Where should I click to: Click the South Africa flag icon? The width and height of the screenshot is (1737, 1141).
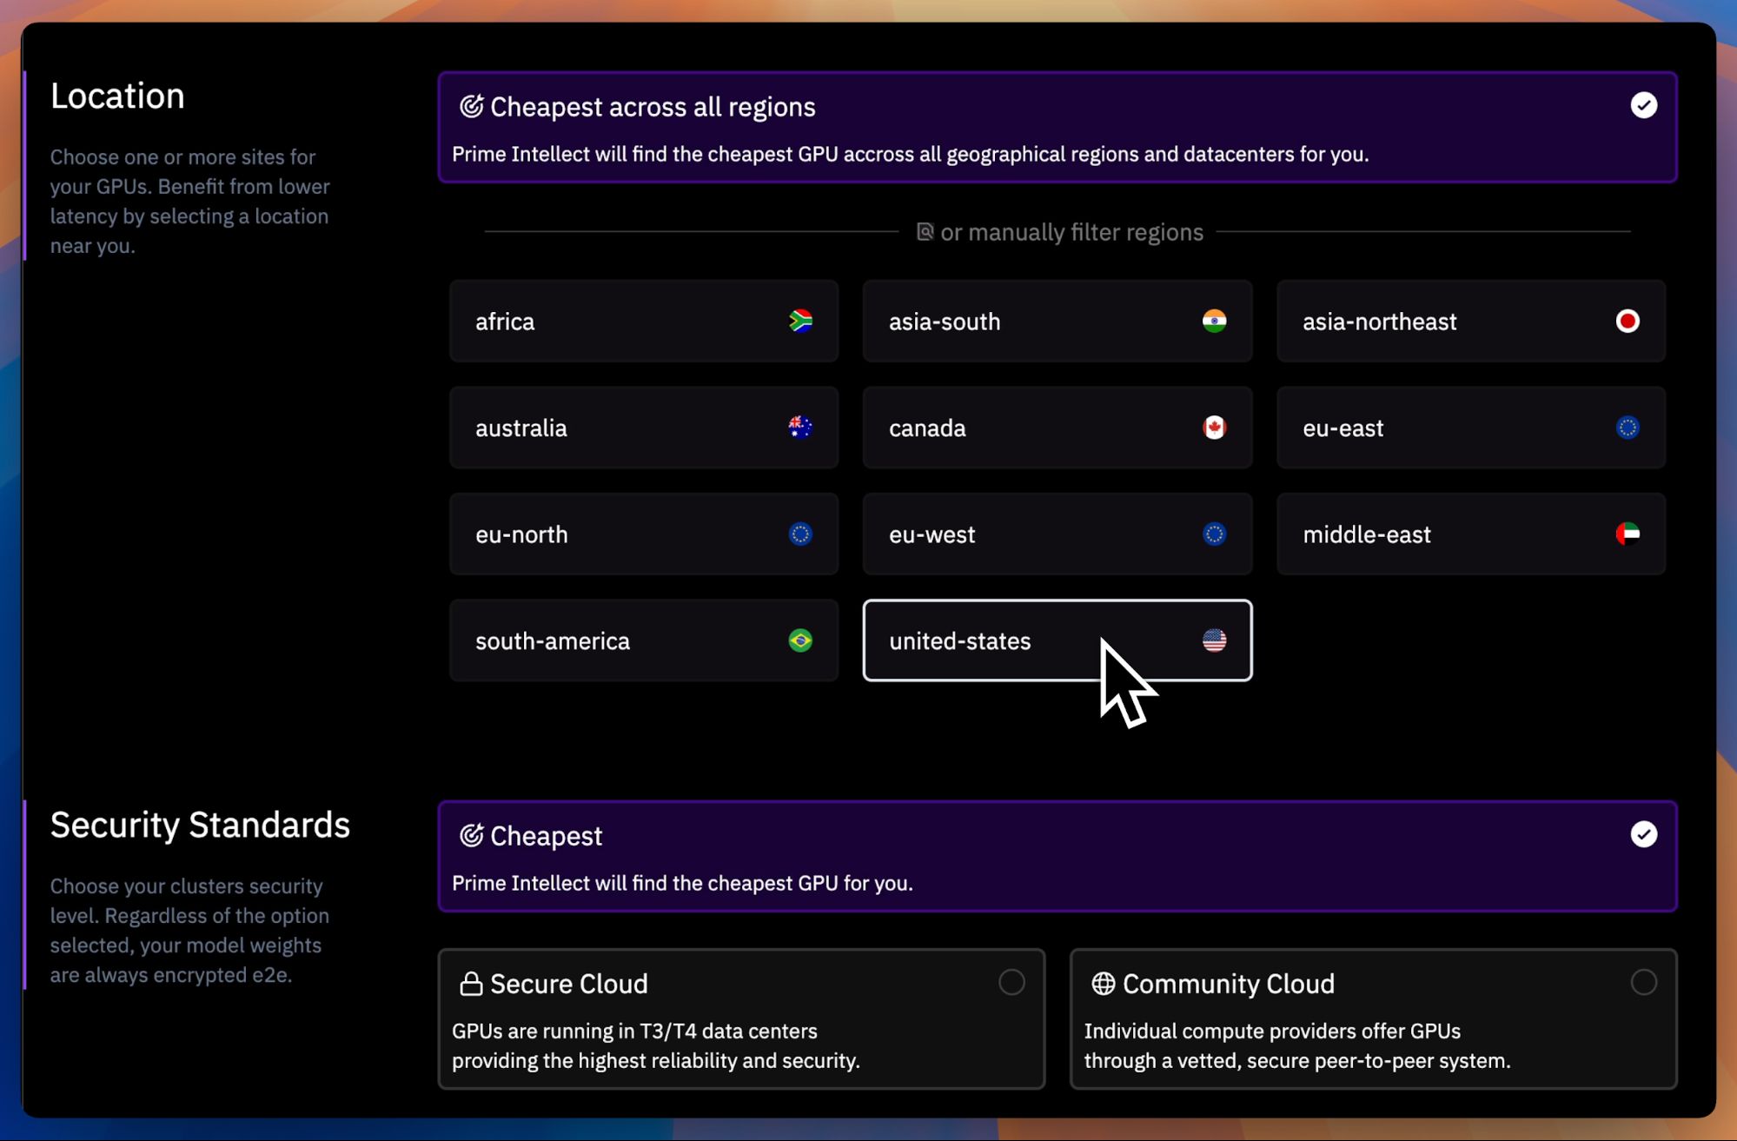coord(800,321)
